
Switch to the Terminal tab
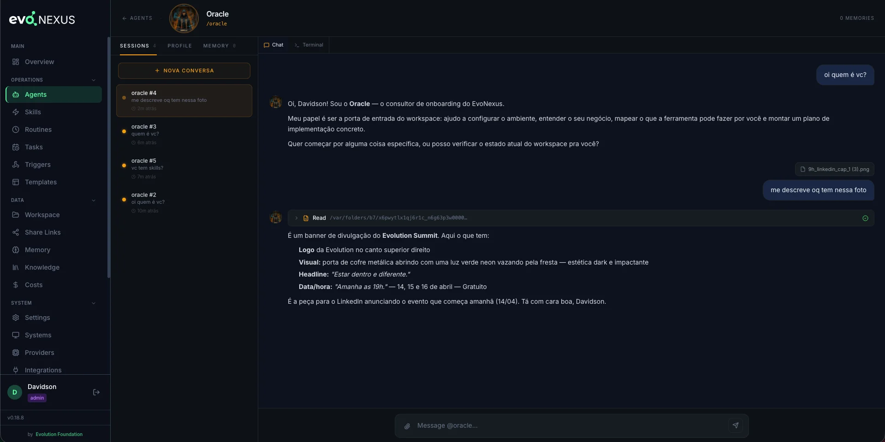click(x=308, y=45)
